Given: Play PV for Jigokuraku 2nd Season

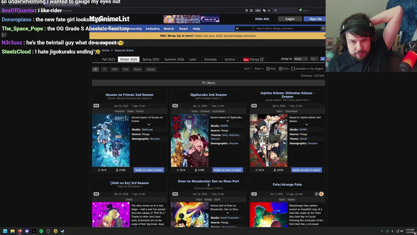Looking at the screenshot, I should 175,106.
